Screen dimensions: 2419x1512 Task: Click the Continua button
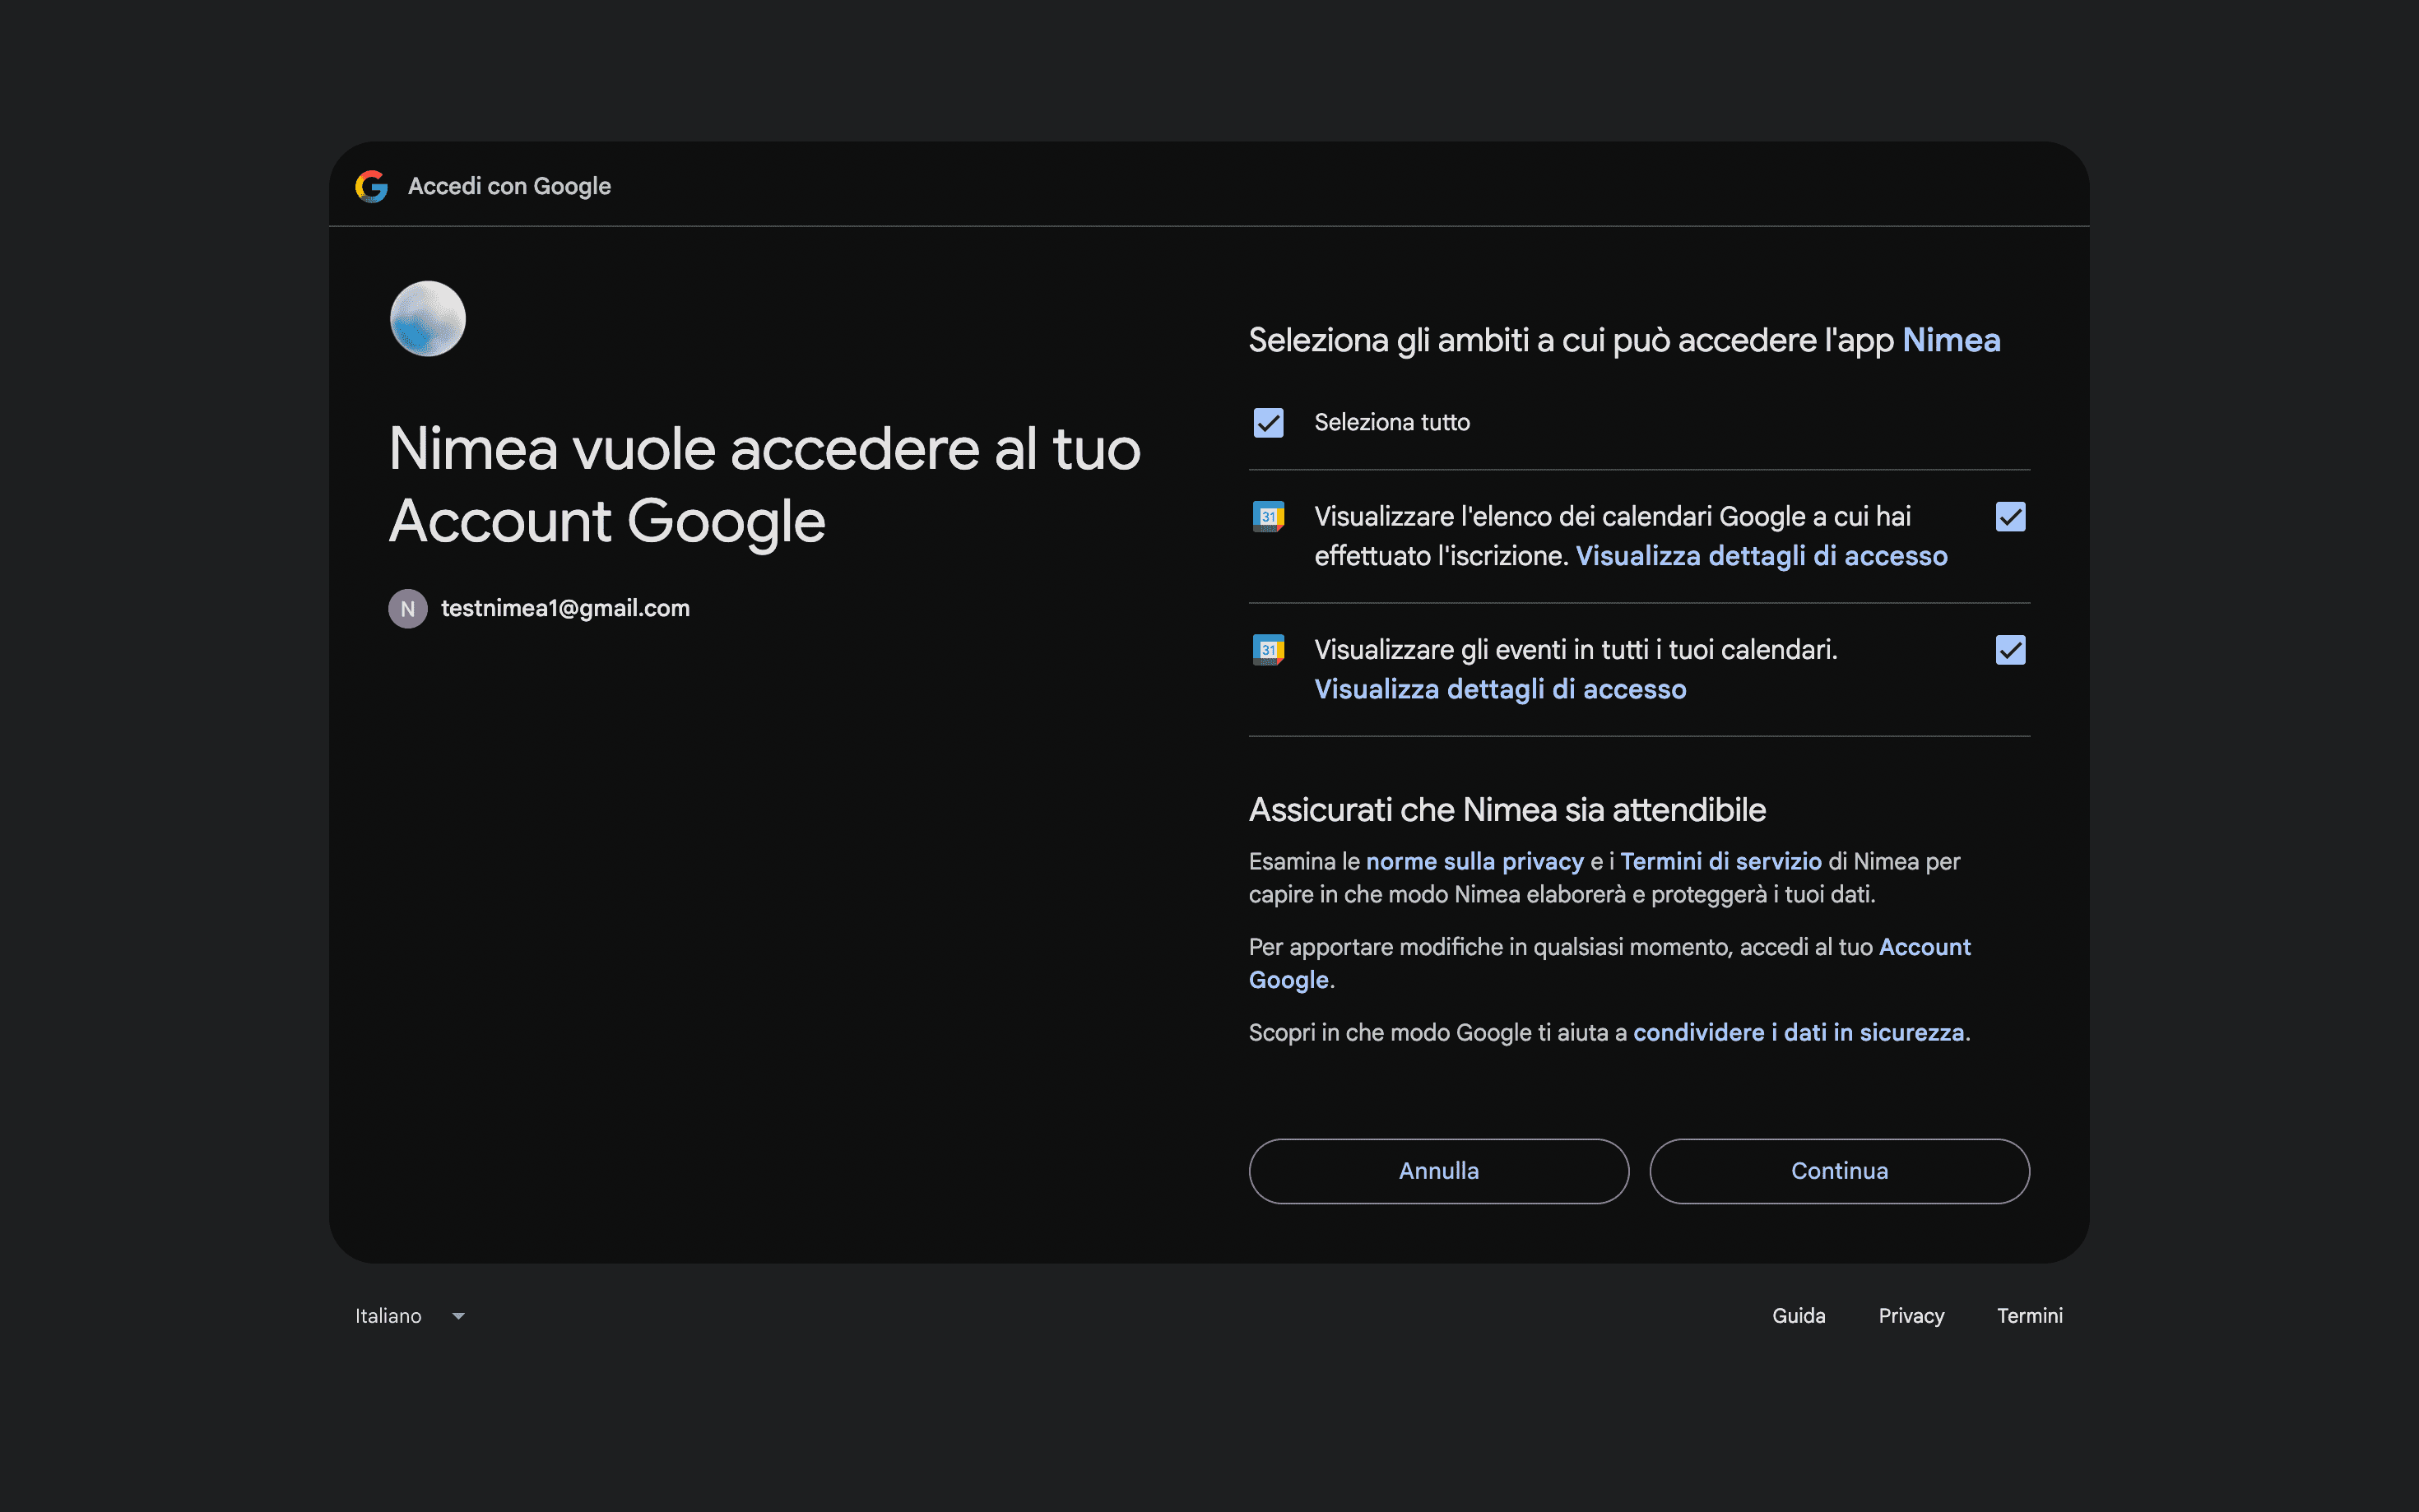click(x=1839, y=1171)
